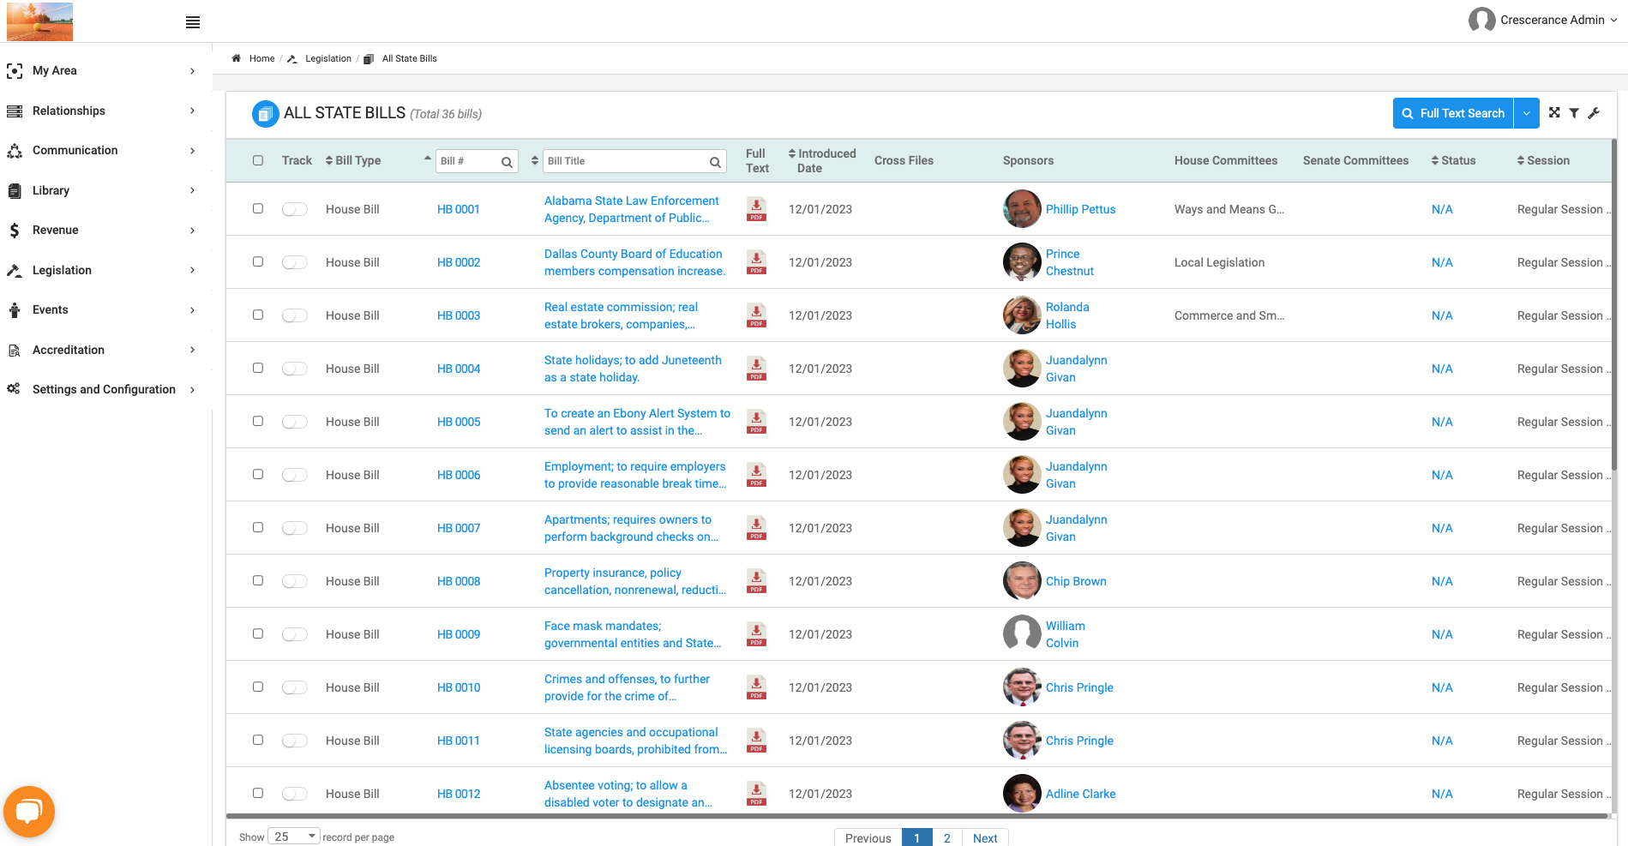Image resolution: width=1628 pixels, height=846 pixels.
Task: Open the chat bubble widget
Action: tap(29, 811)
